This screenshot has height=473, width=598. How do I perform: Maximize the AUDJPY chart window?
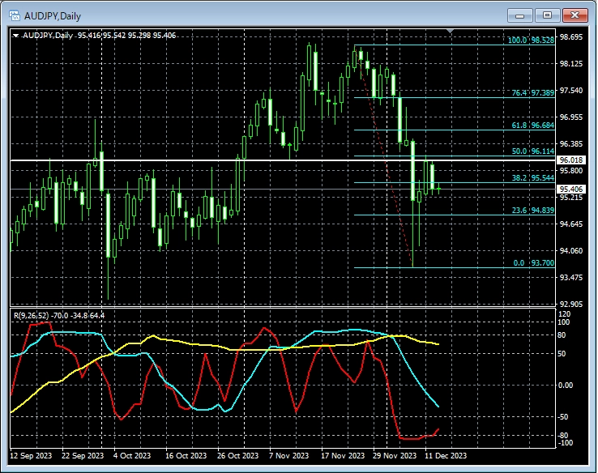coord(547,15)
